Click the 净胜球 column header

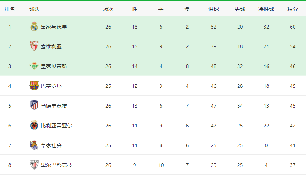tap(266, 9)
